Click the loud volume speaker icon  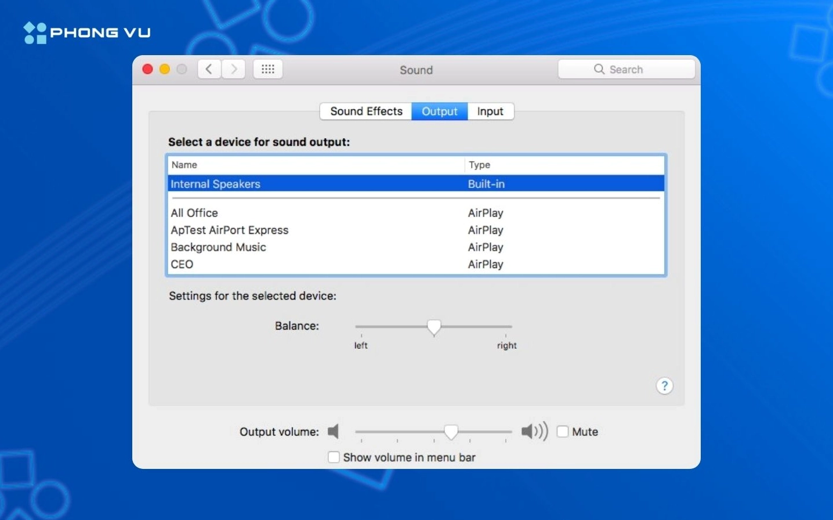[534, 431]
